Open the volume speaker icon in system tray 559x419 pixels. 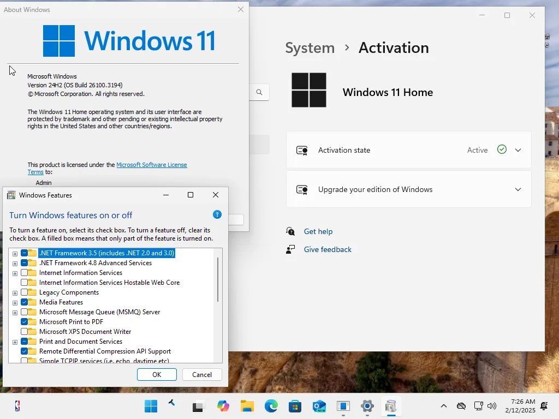pyautogui.click(x=492, y=406)
